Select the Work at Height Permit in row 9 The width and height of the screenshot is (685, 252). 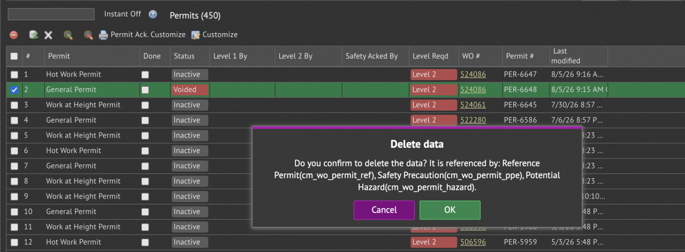[83, 196]
